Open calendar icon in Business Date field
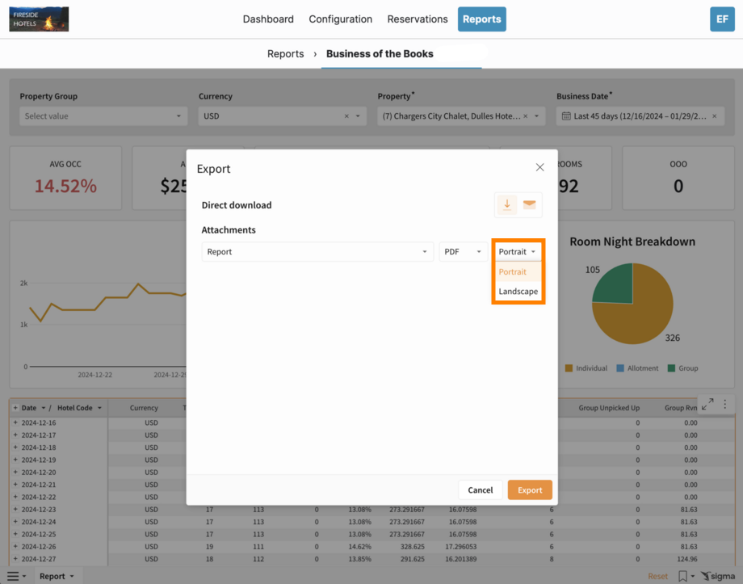This screenshot has width=743, height=584. (x=566, y=116)
